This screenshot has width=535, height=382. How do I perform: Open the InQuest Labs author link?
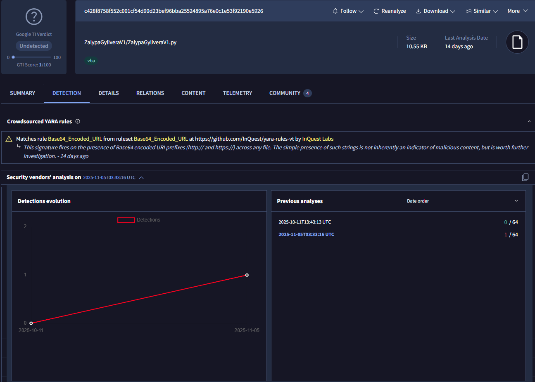pyautogui.click(x=317, y=139)
